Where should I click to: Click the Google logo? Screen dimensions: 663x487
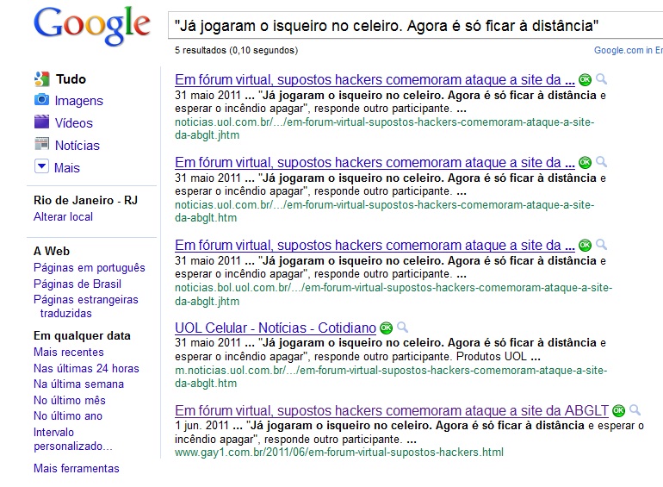pos(92,26)
